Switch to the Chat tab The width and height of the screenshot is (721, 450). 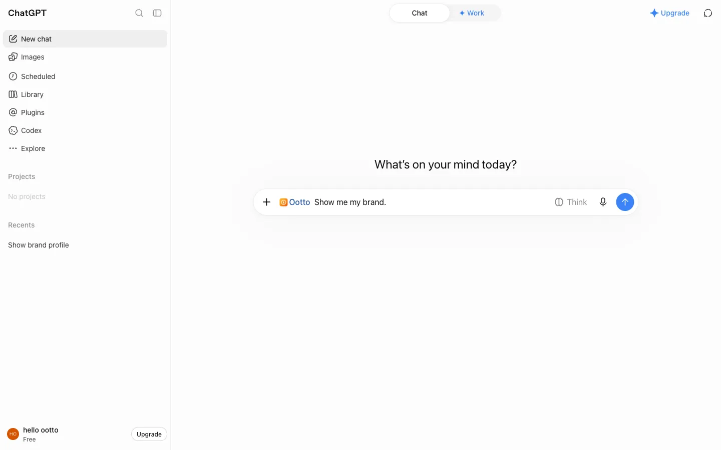pyautogui.click(x=420, y=13)
